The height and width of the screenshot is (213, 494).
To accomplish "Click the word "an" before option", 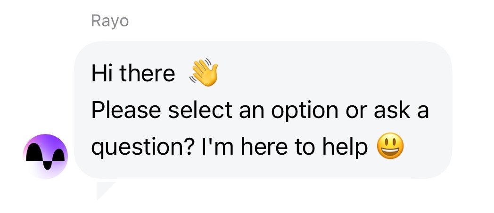I will [x=252, y=111].
